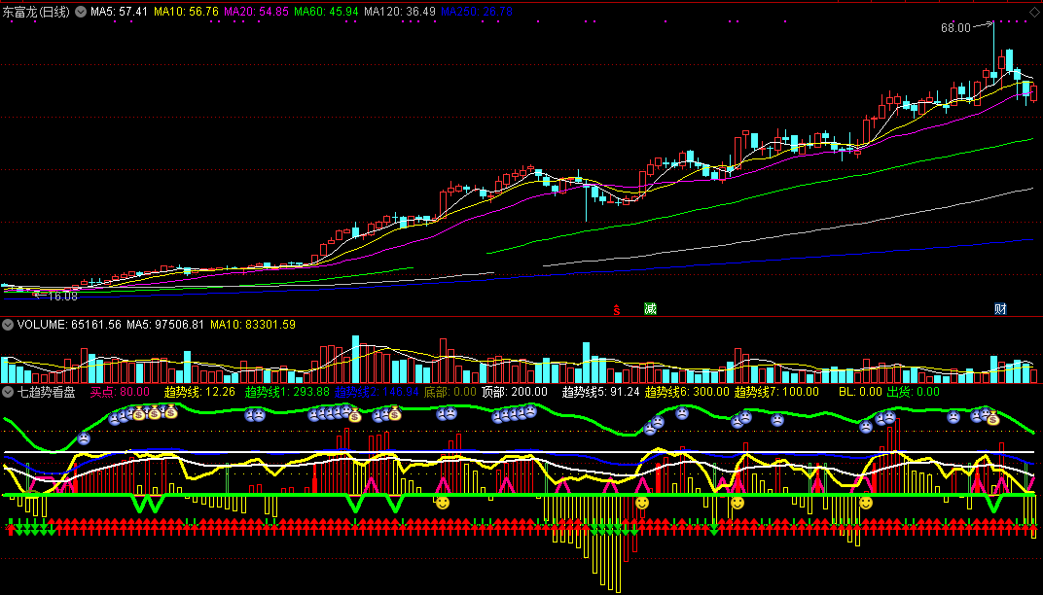This screenshot has width=1043, height=595.
Task: Click the yellow smiley face directly below the 减 marker
Action: click(x=642, y=504)
